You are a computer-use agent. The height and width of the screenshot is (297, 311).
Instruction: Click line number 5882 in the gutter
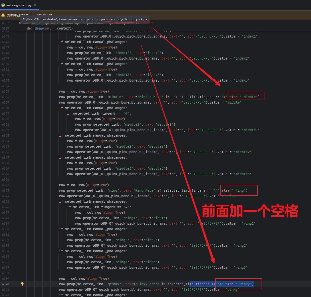(6, 23)
